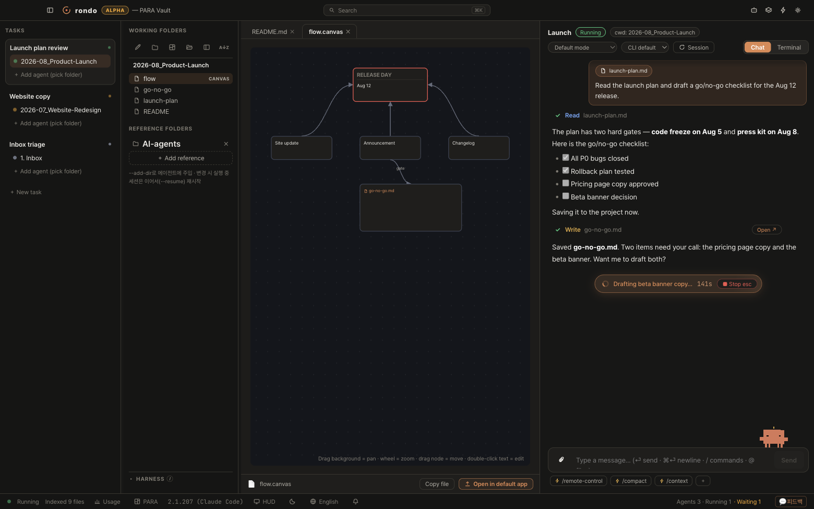The image size is (814, 509).
Task: Click the search field at top
Action: click(x=406, y=10)
